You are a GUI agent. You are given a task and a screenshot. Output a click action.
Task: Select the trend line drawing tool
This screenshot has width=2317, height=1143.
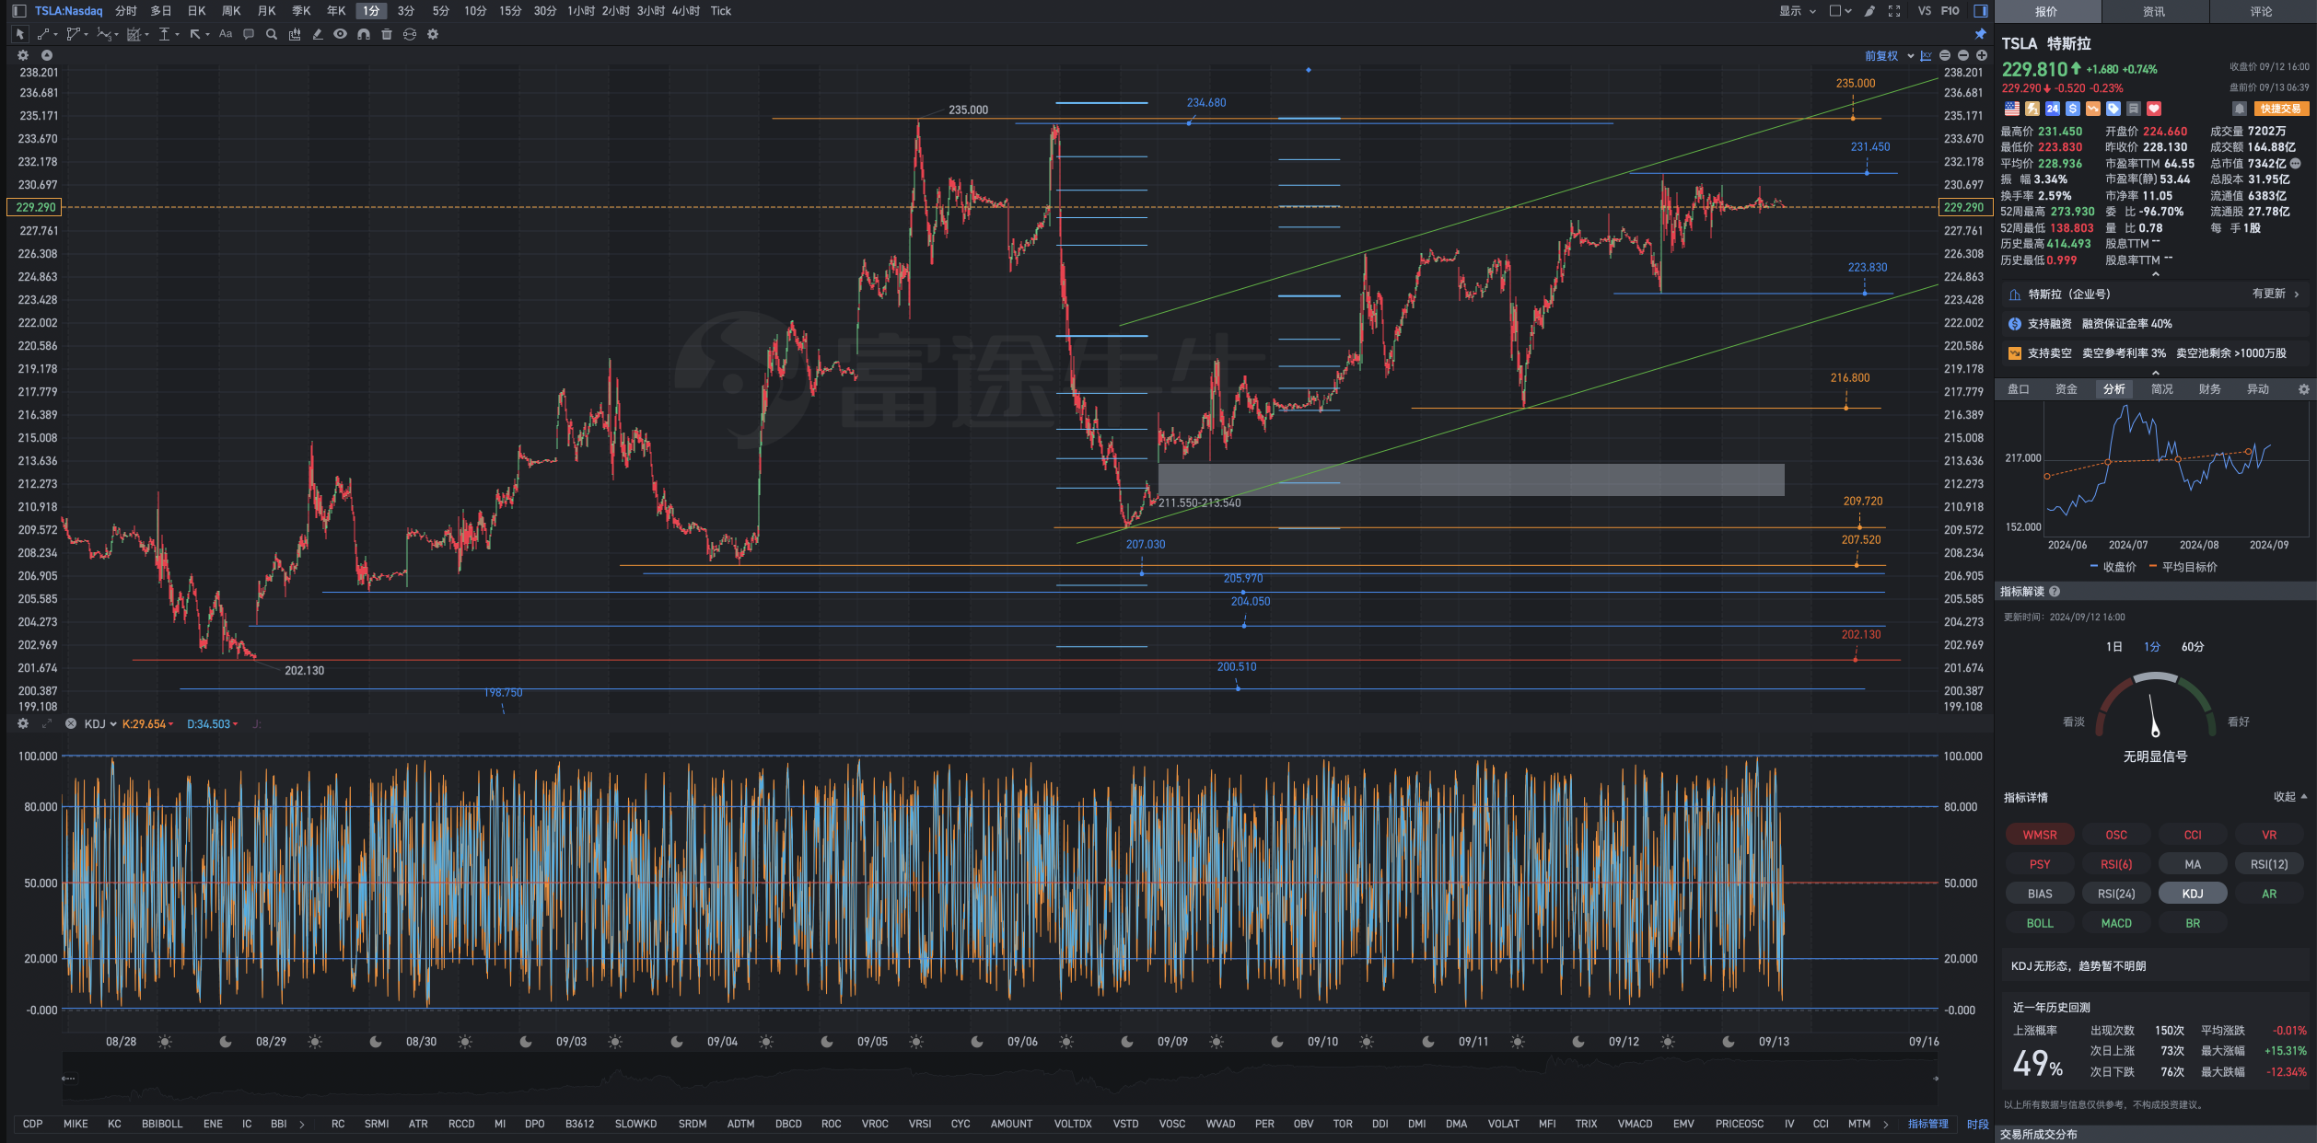click(x=42, y=34)
